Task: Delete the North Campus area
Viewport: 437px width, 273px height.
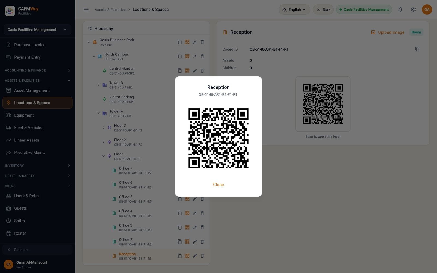Action: click(x=202, y=56)
